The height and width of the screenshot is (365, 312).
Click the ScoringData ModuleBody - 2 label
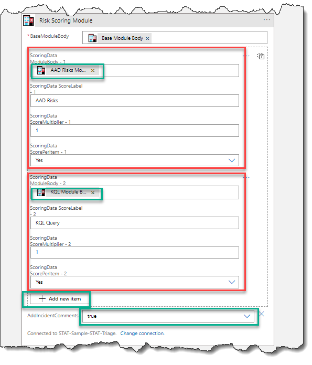48,180
